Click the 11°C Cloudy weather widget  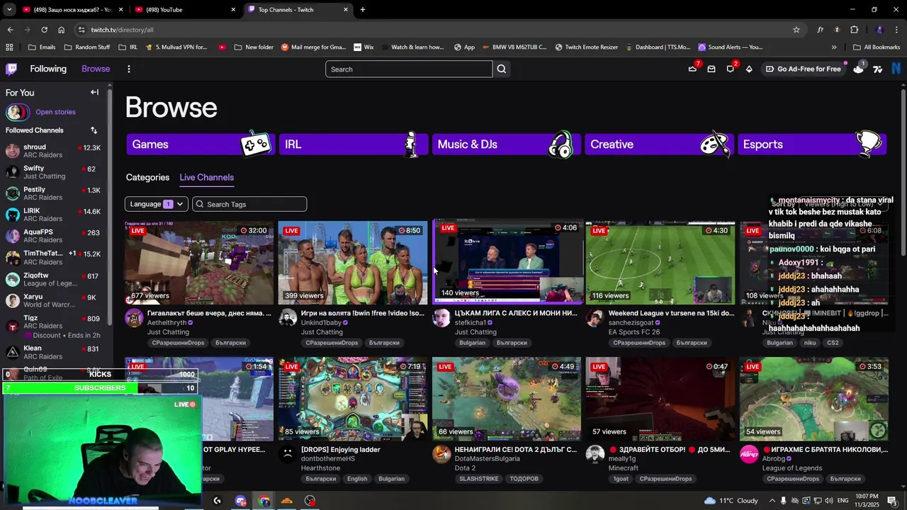tap(731, 501)
